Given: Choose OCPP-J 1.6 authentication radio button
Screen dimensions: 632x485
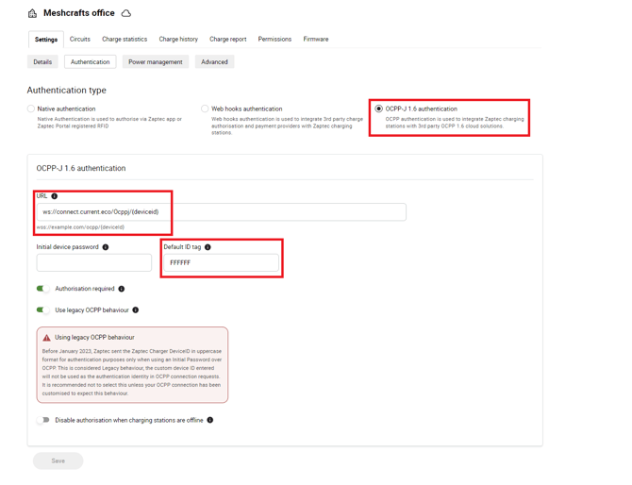Looking at the screenshot, I should tap(379, 109).
